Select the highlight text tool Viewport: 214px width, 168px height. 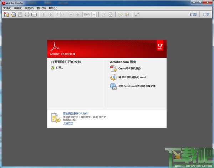click(x=127, y=14)
